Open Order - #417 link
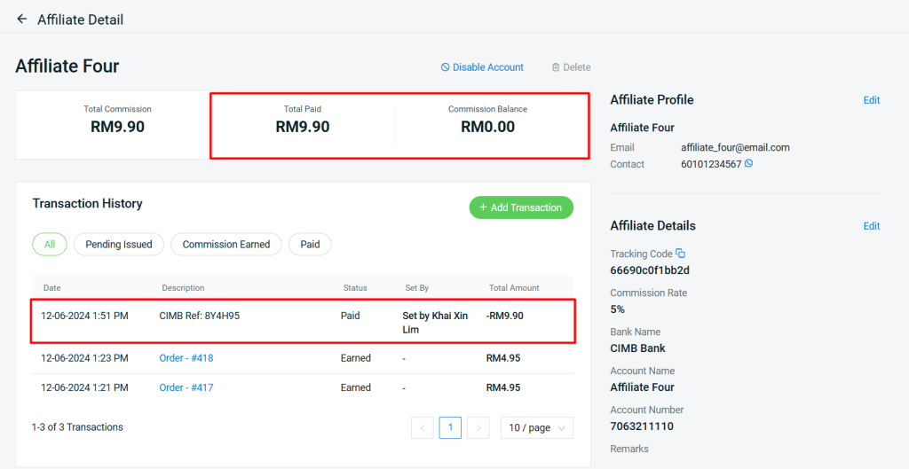 click(x=186, y=387)
